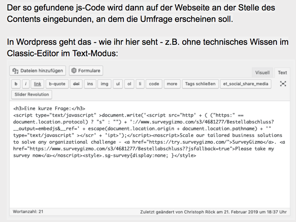Insert list item with li button
Image resolution: width=296 pixels, height=222 pixels.
pos(140,84)
